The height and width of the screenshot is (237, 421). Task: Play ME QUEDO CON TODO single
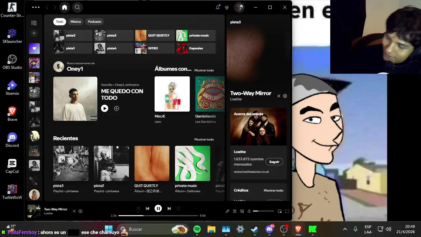105,108
